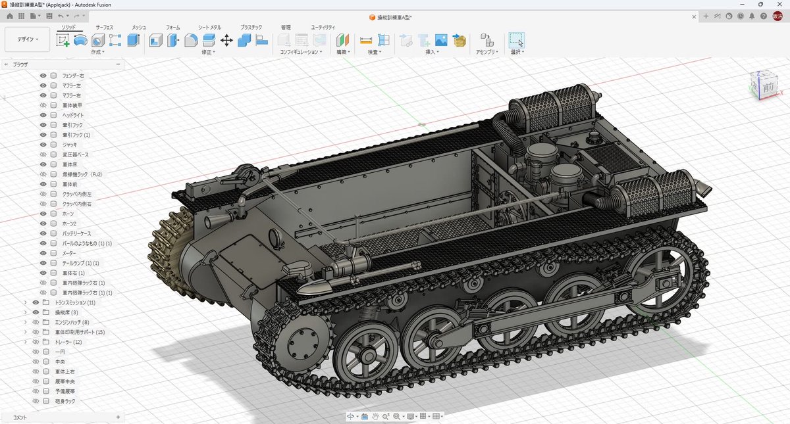This screenshot has height=424, width=790.
Task: Open the 修正 dropdown menu
Action: [x=209, y=52]
